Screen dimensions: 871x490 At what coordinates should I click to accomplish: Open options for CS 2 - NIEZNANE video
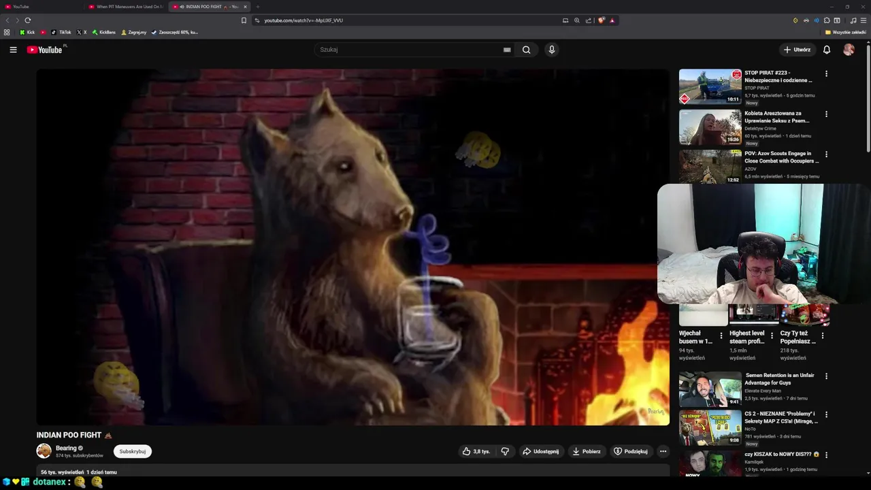tap(827, 414)
